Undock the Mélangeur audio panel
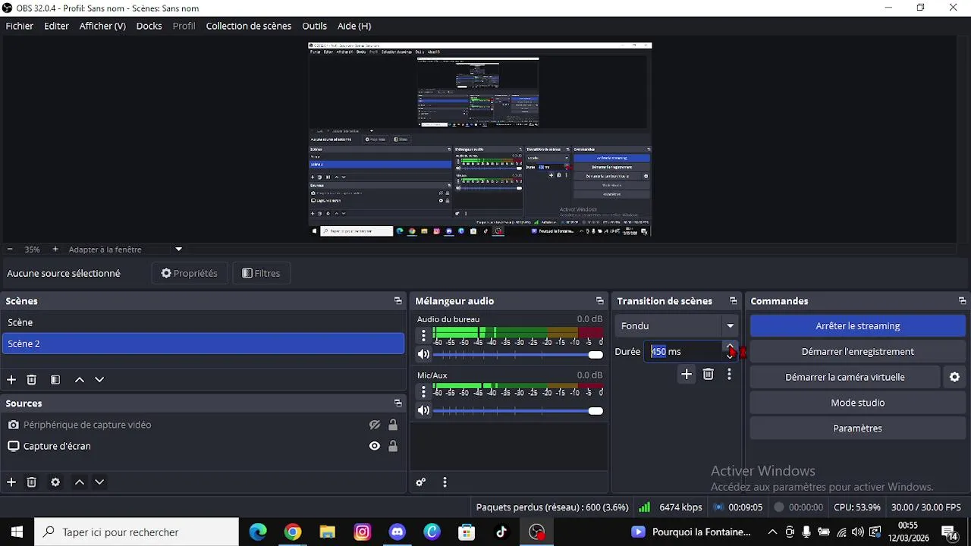 tap(599, 301)
